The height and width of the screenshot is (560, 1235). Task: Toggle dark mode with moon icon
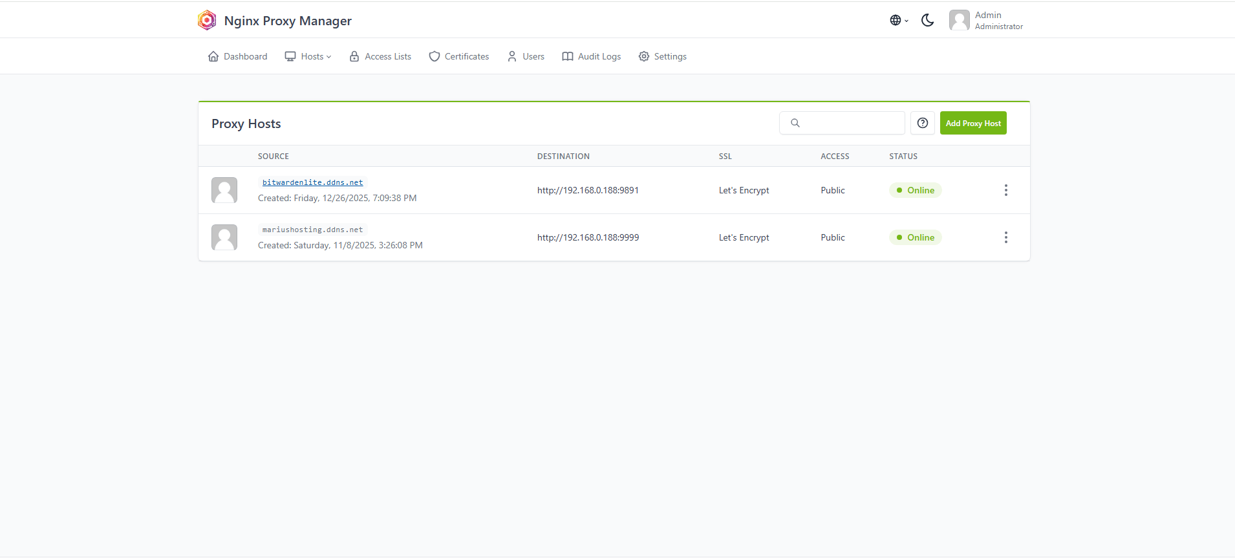pyautogui.click(x=927, y=20)
